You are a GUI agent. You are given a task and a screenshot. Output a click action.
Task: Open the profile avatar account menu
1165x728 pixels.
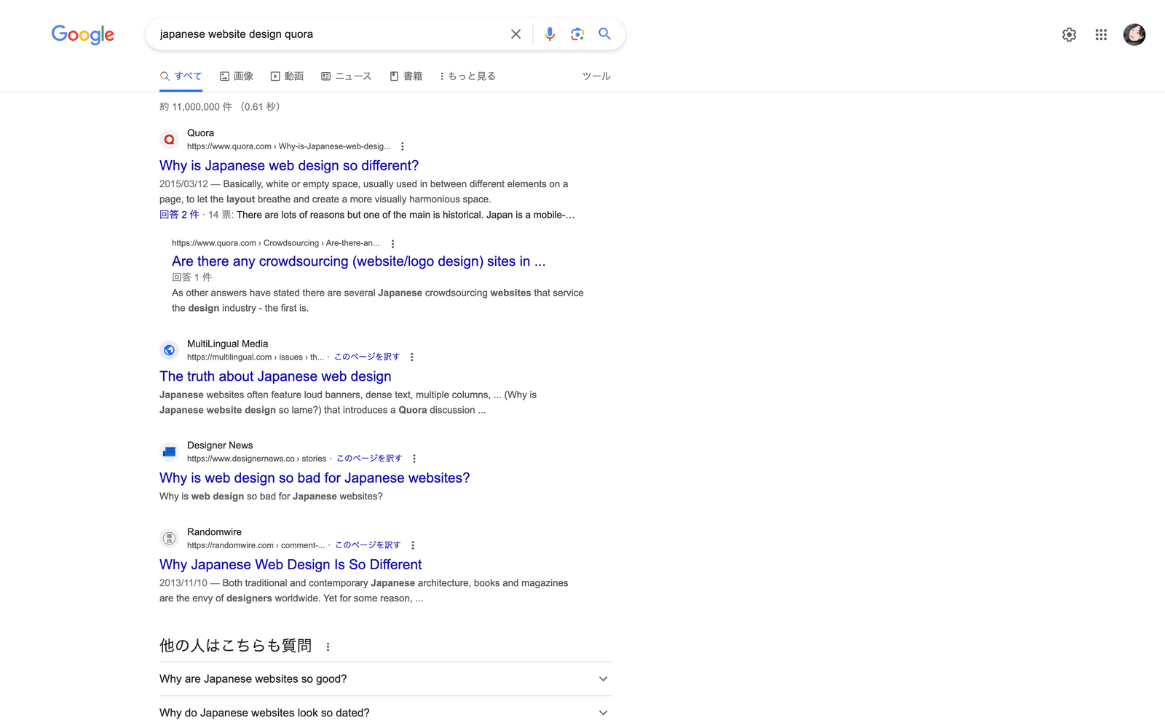pyautogui.click(x=1134, y=34)
